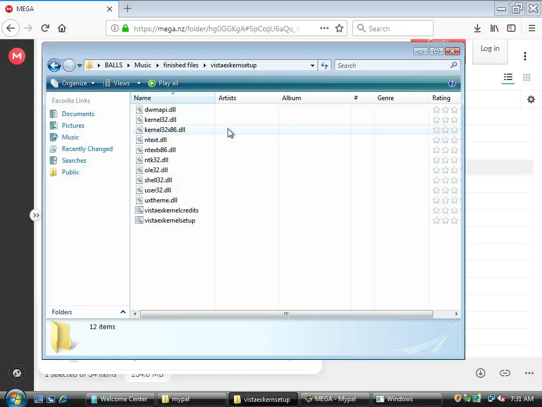The height and width of the screenshot is (407, 542).
Task: Select kernel32.dll file
Action: tap(160, 120)
